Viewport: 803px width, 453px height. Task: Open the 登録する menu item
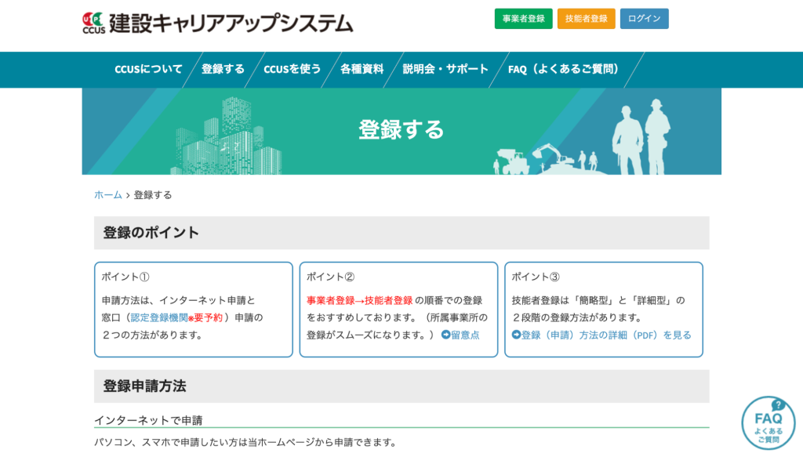[223, 69]
